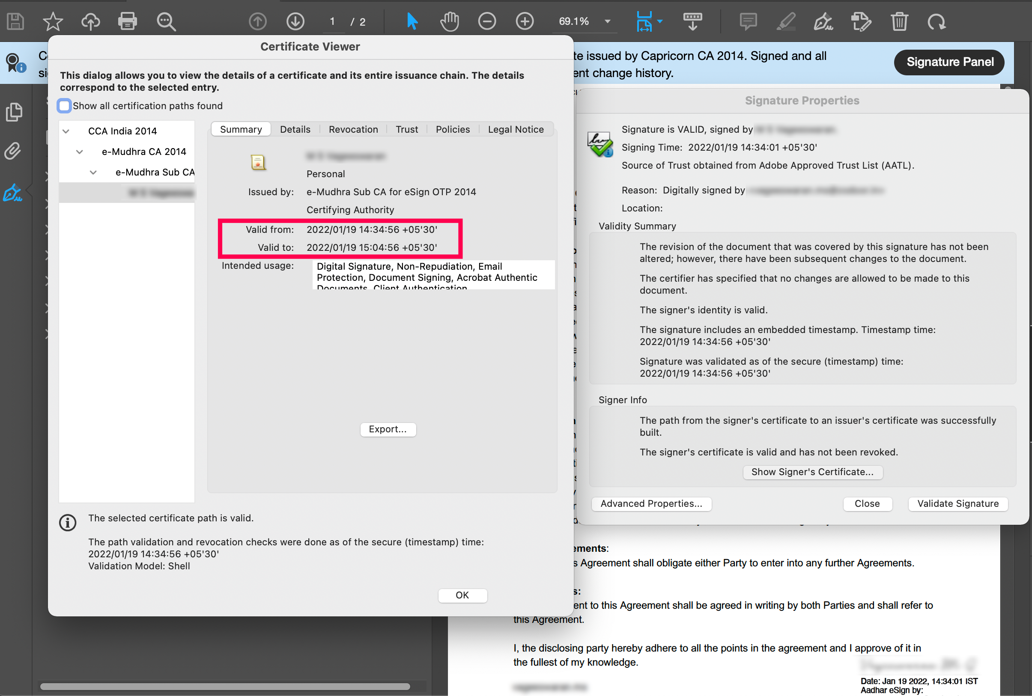Open the zoom percentage dropdown

point(608,21)
